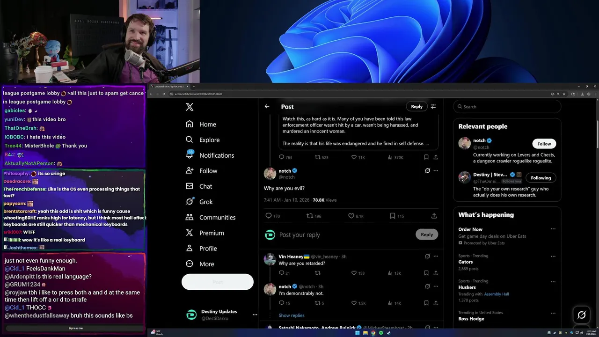The width and height of the screenshot is (599, 337).
Task: Open Spotify from the taskbar
Action: coord(380,333)
